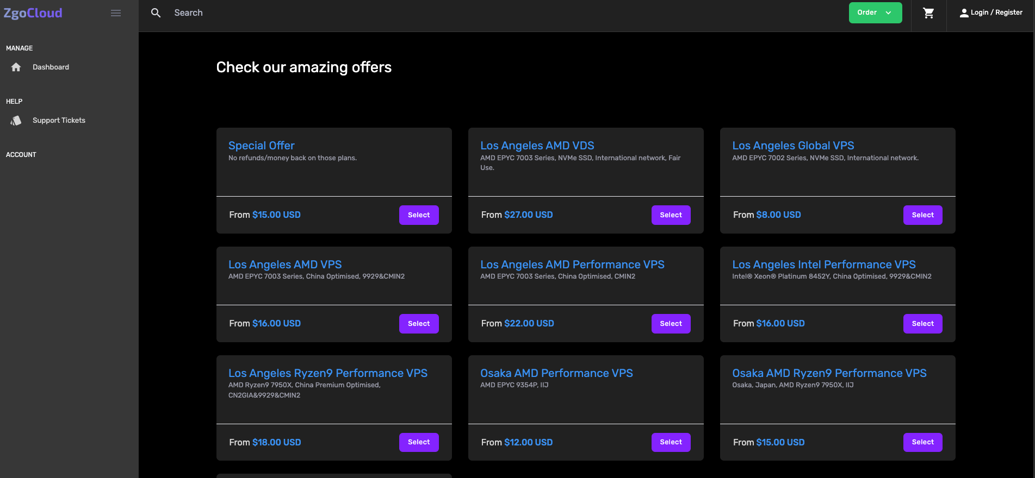
Task: Click the ZgoCloud logo
Action: [33, 13]
